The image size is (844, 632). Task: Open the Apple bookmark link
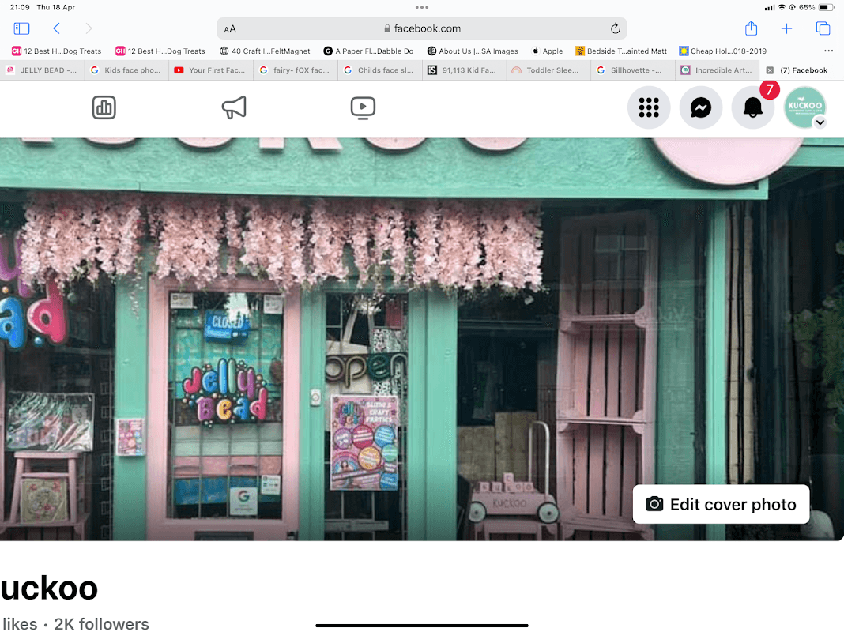click(x=548, y=51)
